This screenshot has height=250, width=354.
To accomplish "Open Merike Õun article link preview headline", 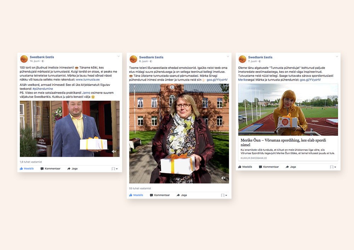I will tap(283, 143).
